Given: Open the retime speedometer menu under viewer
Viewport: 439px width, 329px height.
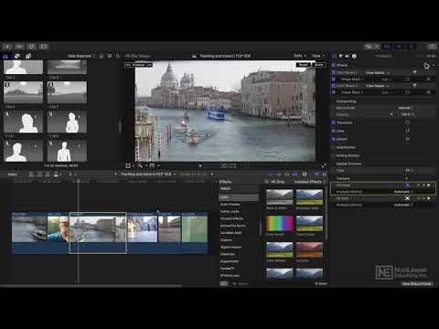Looking at the screenshot, I should click(x=153, y=165).
